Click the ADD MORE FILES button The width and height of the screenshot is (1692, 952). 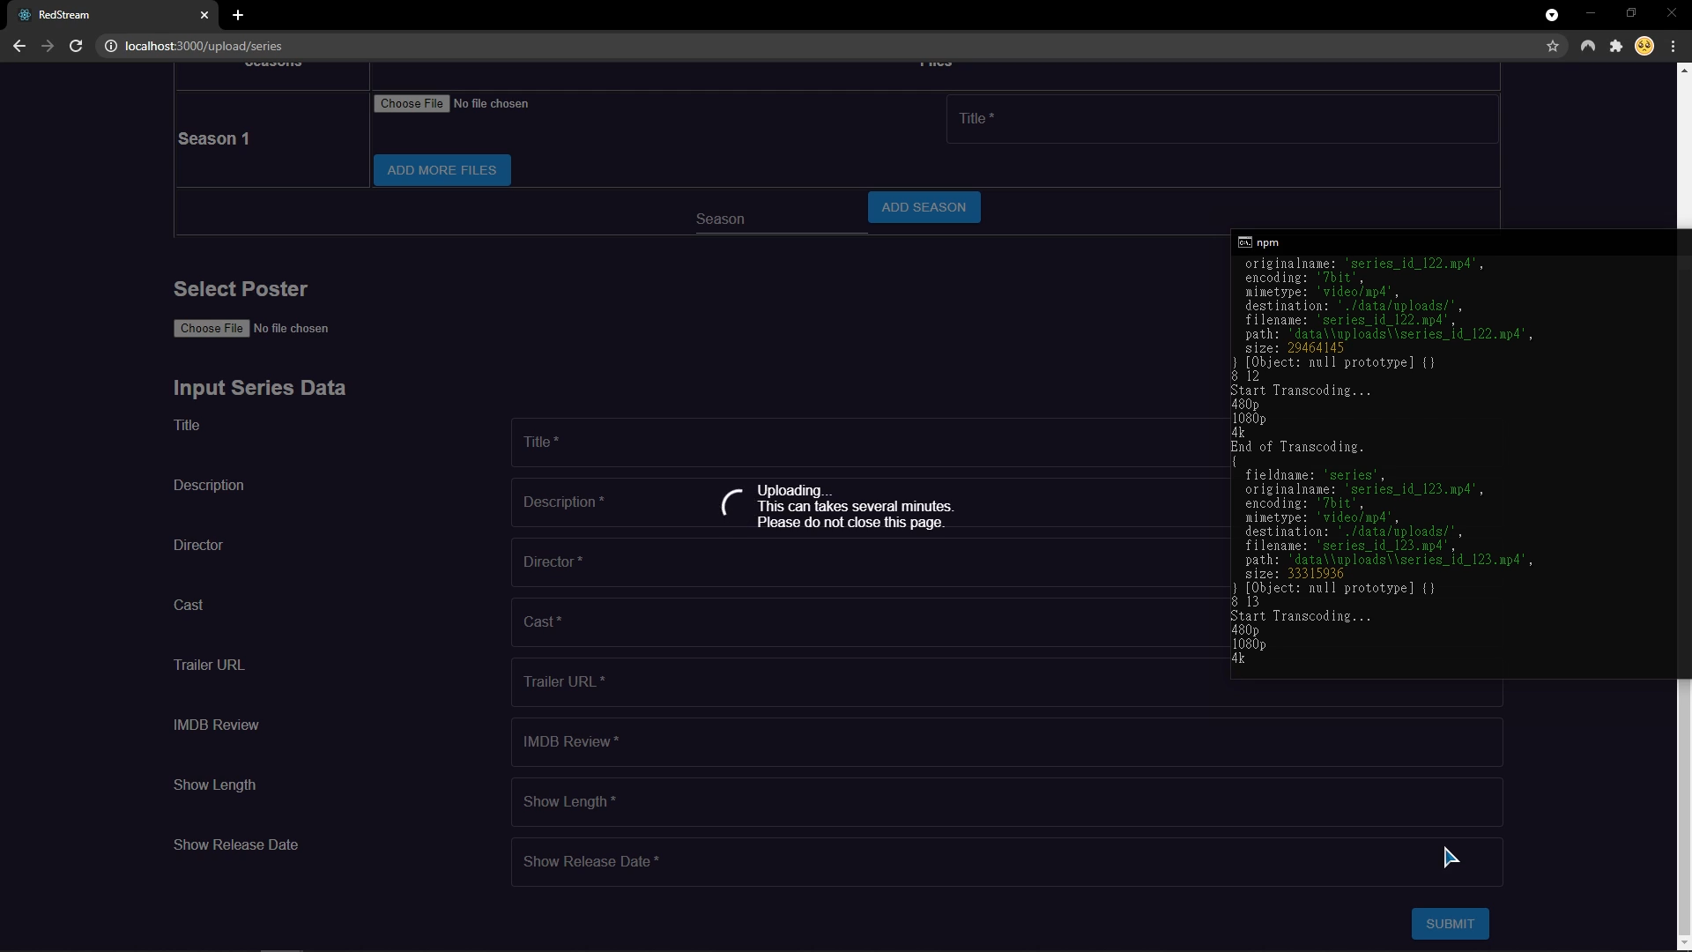tap(442, 170)
